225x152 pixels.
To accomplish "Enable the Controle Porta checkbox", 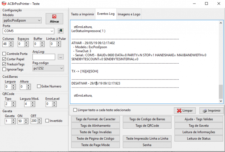I will 4,54.
